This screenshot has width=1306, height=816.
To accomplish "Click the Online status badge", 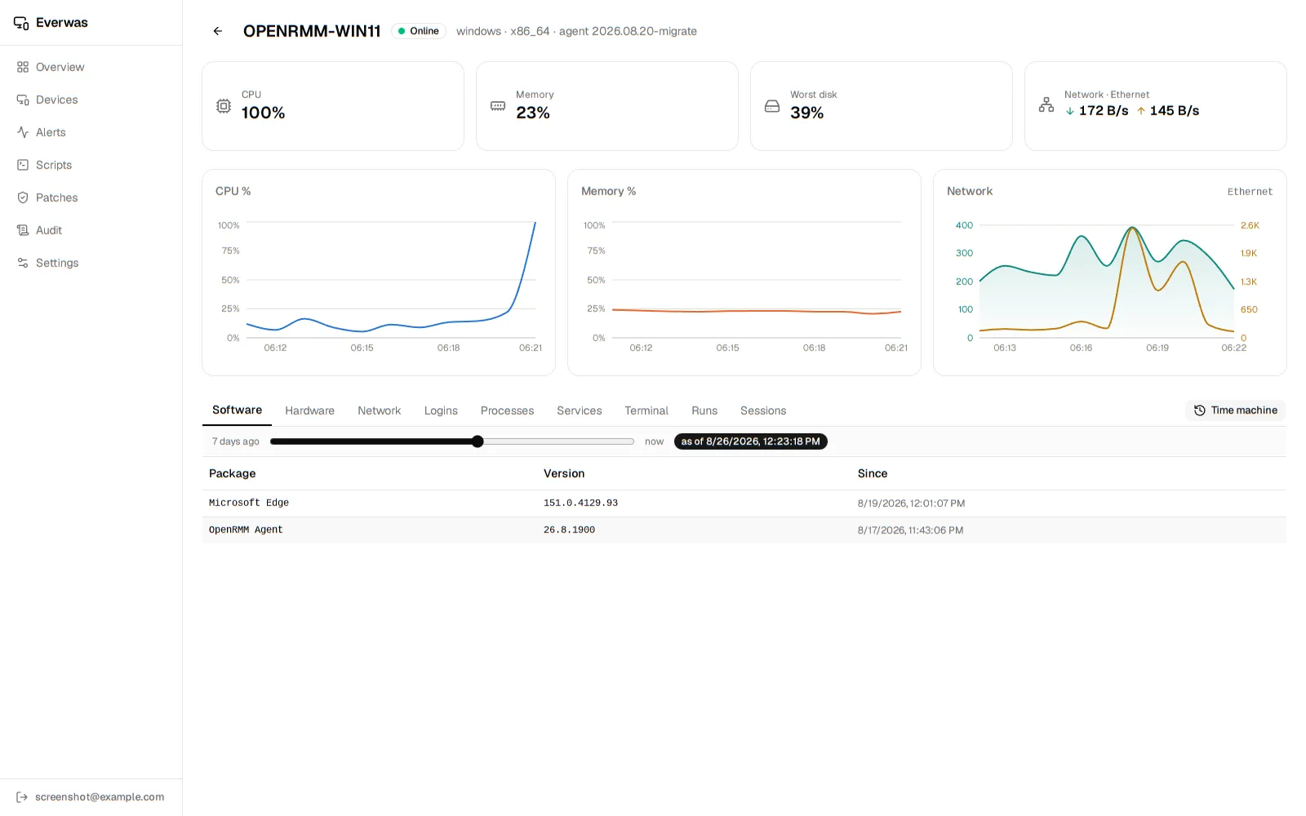I will pos(419,31).
